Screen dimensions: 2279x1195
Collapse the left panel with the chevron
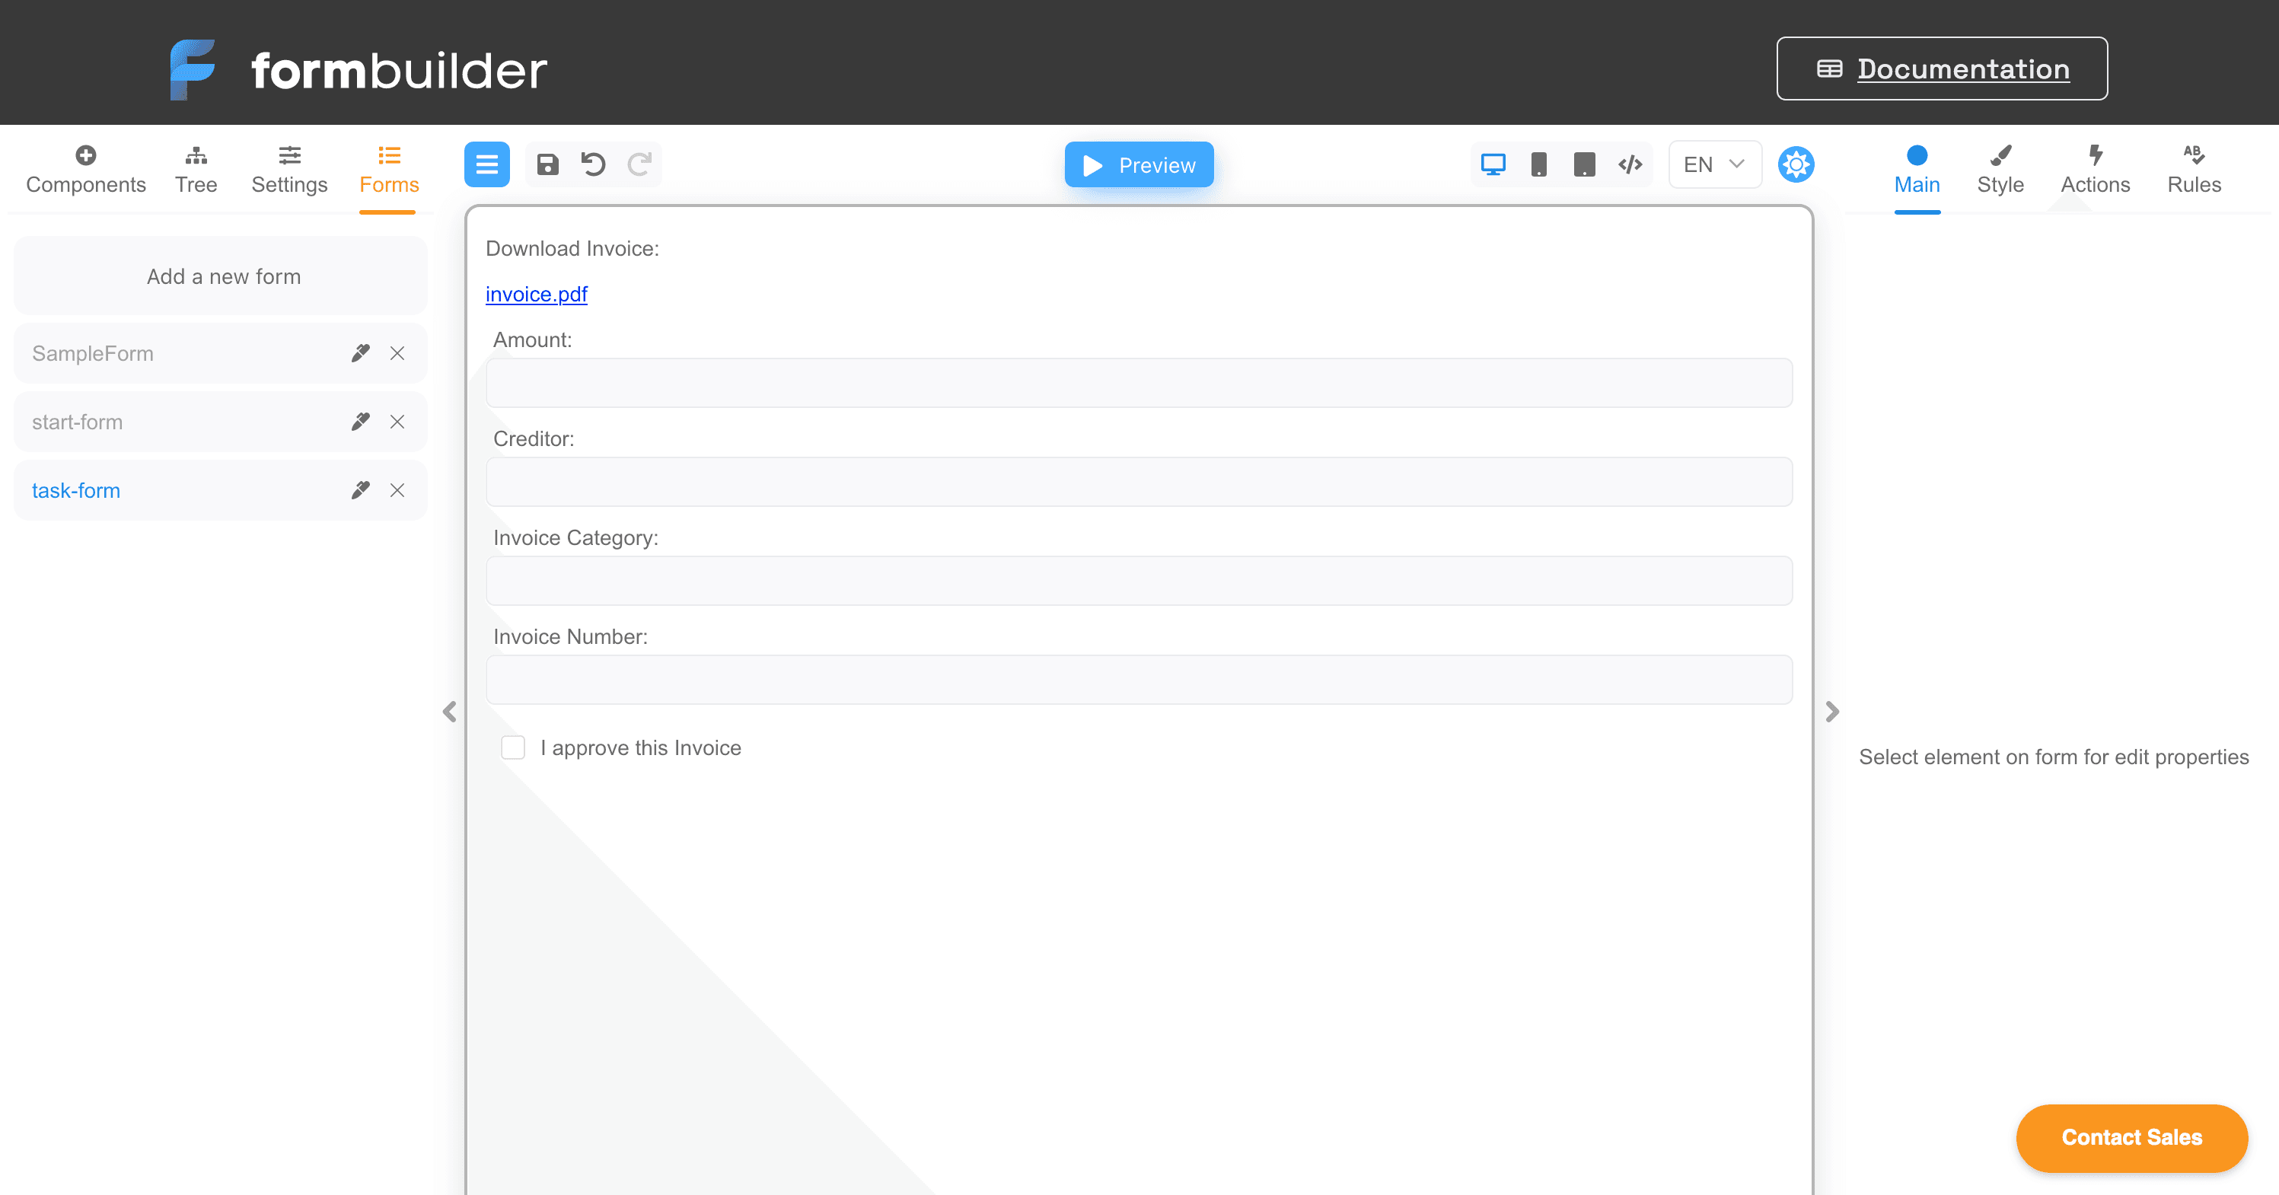(449, 712)
